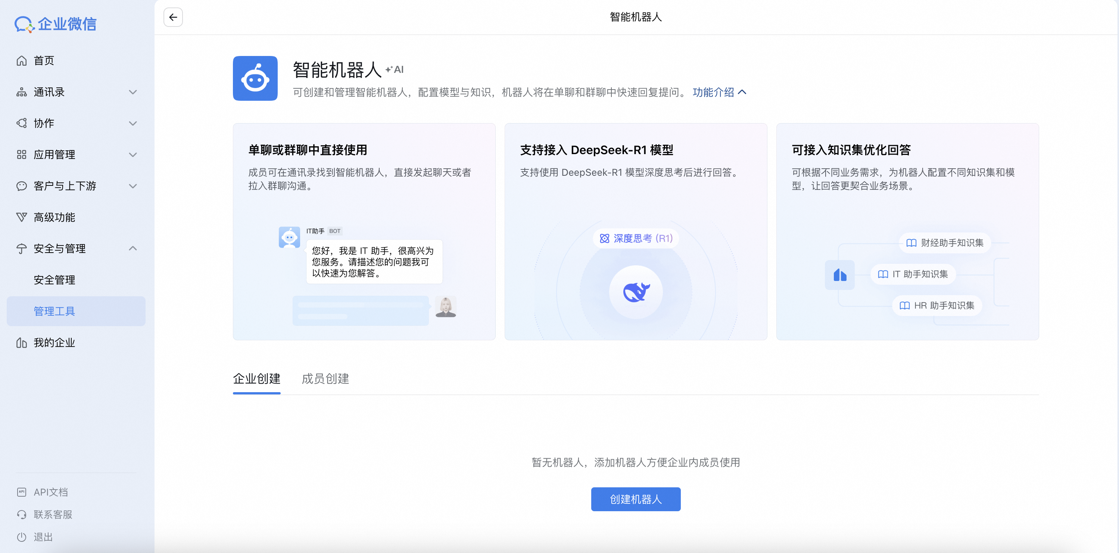Click the back arrow button
The image size is (1119, 553).
pyautogui.click(x=173, y=17)
